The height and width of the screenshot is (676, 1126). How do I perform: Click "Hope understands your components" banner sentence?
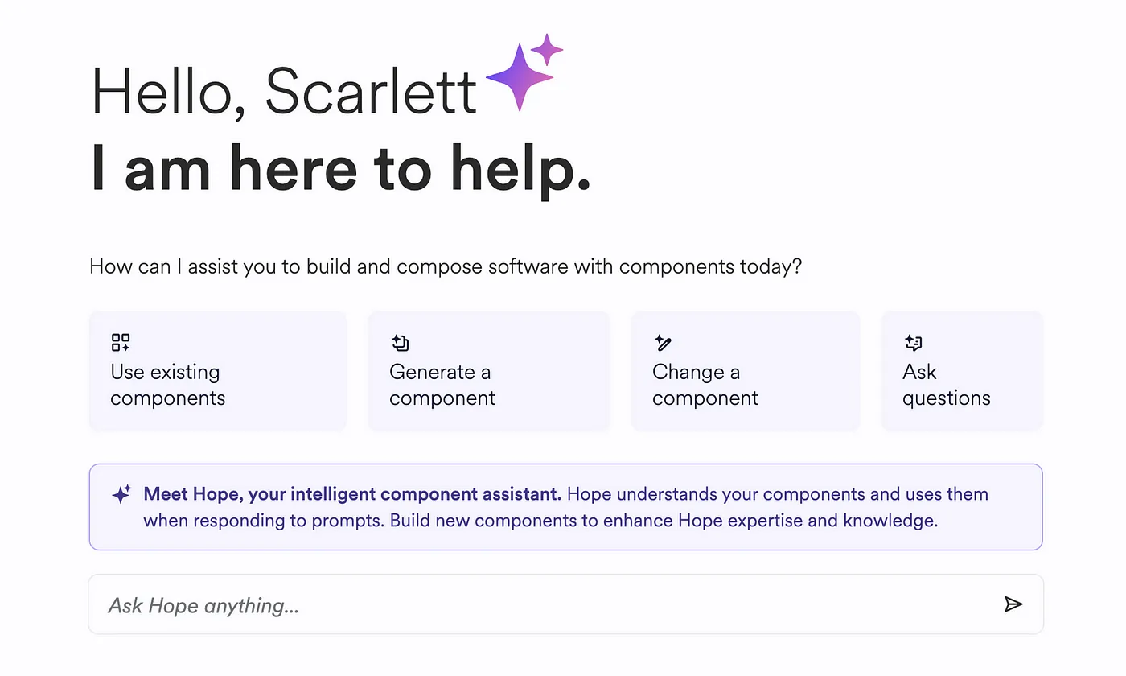pos(778,494)
